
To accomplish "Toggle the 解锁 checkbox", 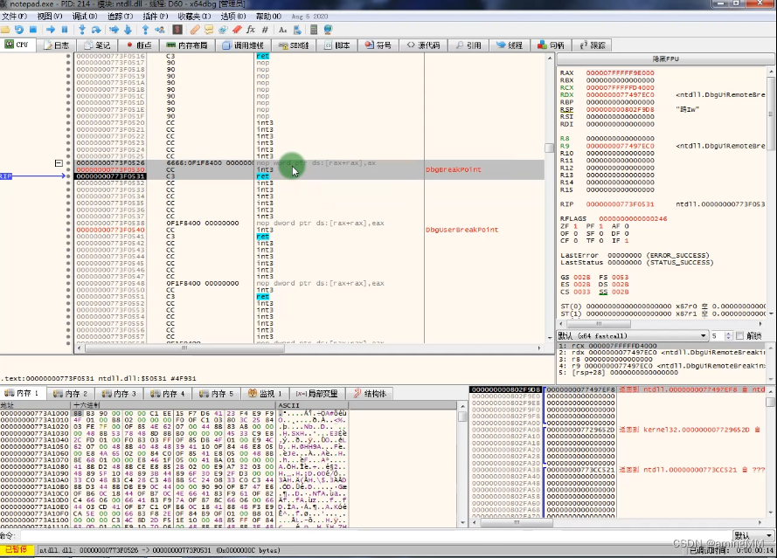I will (739, 336).
